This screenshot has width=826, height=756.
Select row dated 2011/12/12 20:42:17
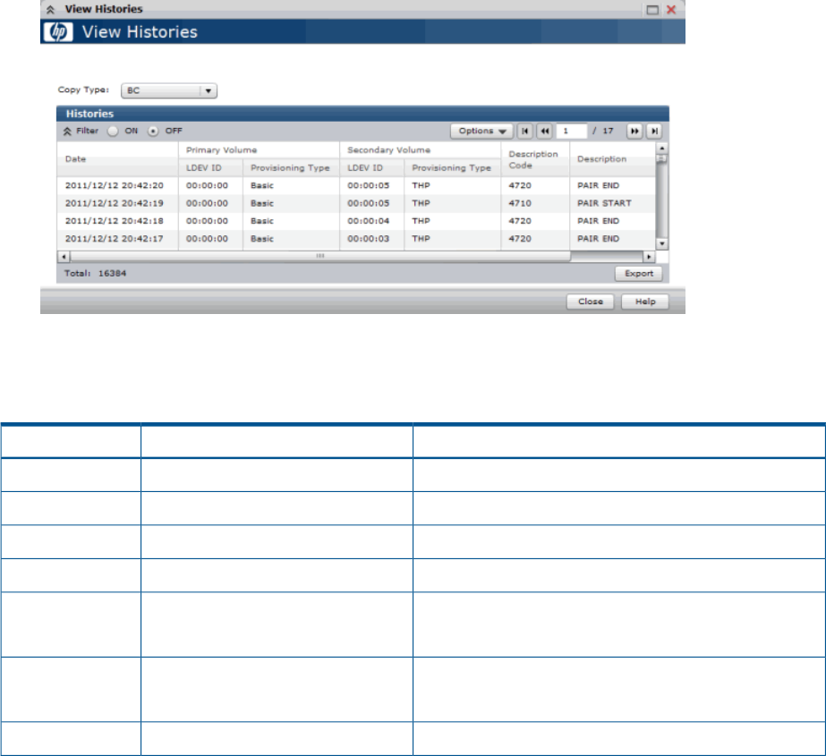(x=356, y=239)
